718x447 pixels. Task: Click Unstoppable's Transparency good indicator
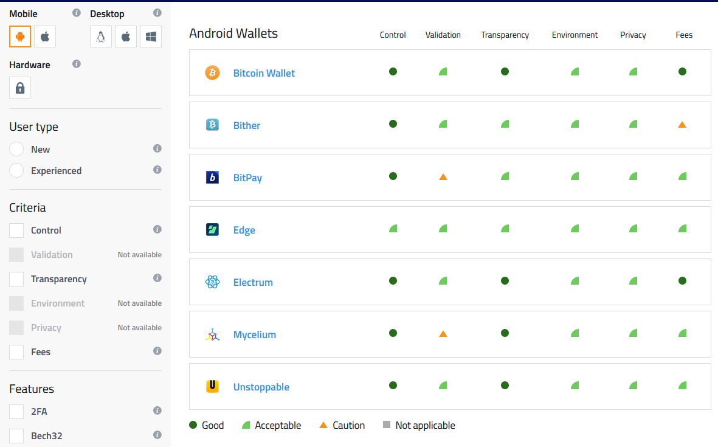point(505,385)
